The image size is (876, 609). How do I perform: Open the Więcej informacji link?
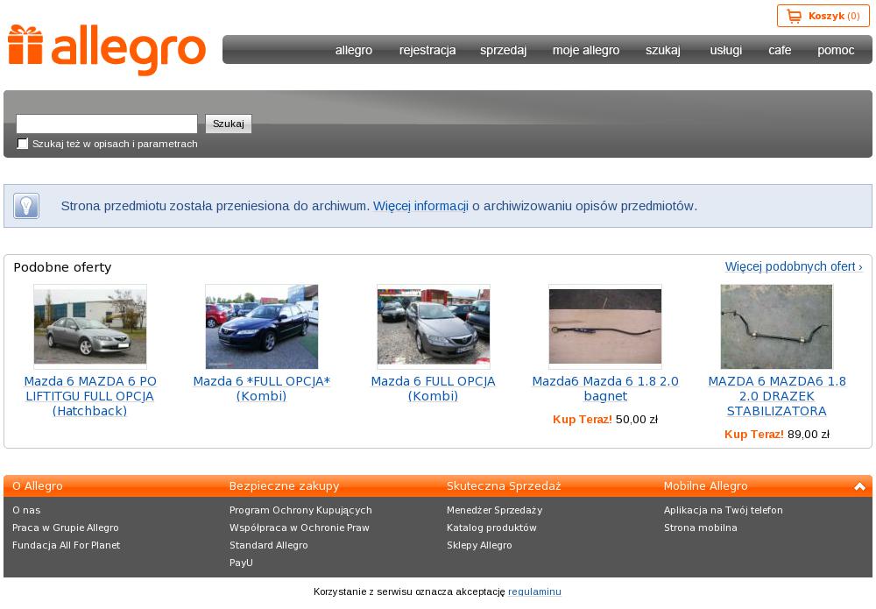pyautogui.click(x=420, y=206)
